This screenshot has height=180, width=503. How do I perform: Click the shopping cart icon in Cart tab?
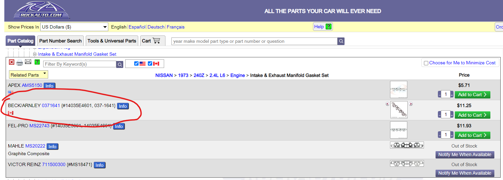click(x=156, y=40)
